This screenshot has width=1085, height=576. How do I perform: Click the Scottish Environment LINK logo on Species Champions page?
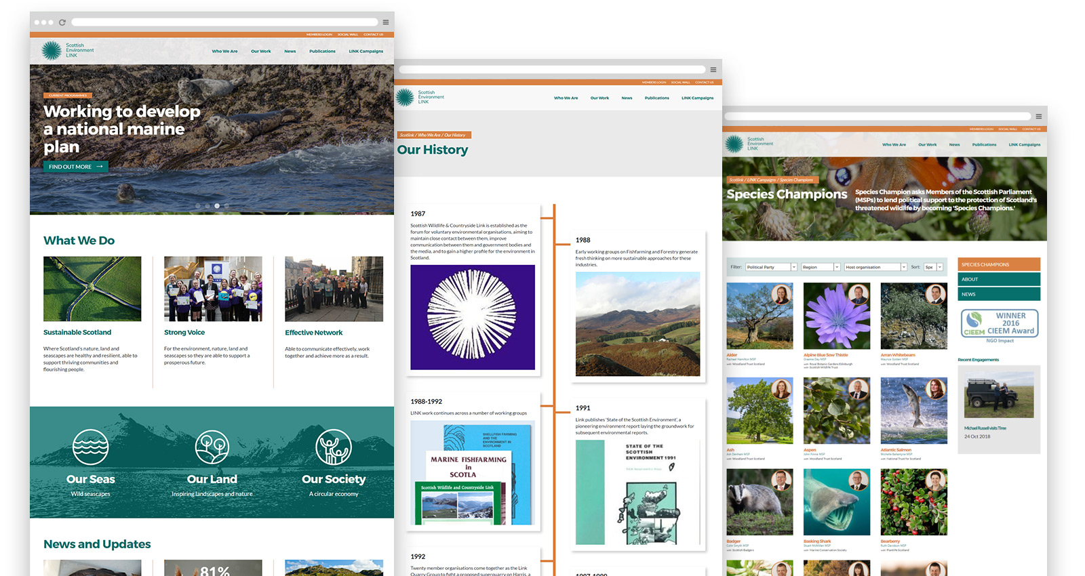click(749, 144)
